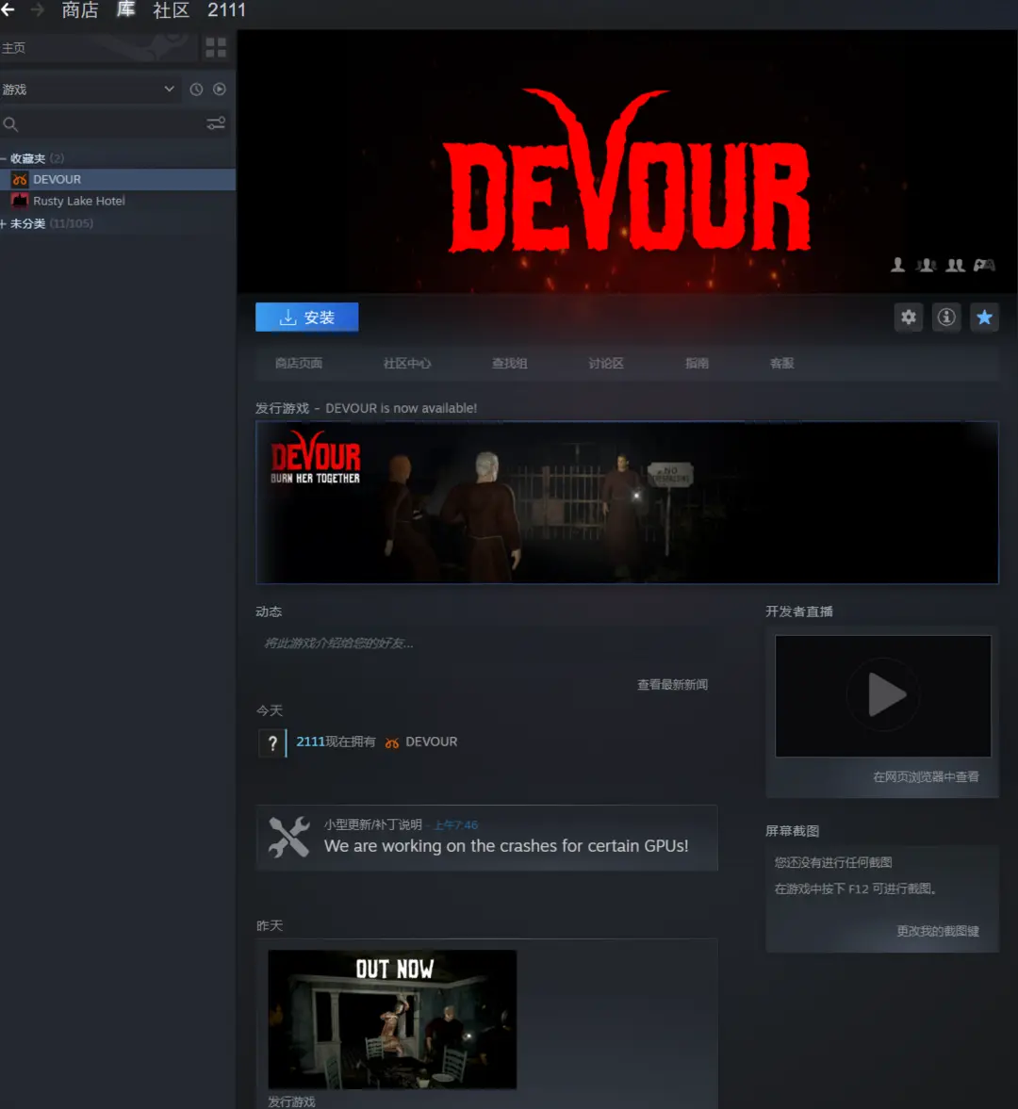The width and height of the screenshot is (1018, 1109).
Task: Show game info with the info icon
Action: click(x=946, y=317)
